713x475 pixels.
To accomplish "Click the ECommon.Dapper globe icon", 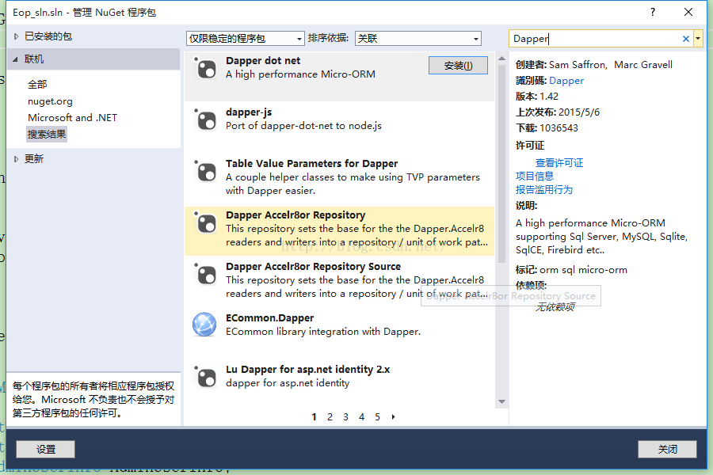I will click(204, 325).
